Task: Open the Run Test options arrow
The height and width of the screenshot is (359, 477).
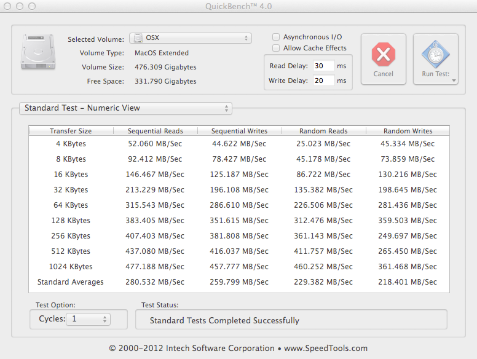Action: click(x=454, y=81)
